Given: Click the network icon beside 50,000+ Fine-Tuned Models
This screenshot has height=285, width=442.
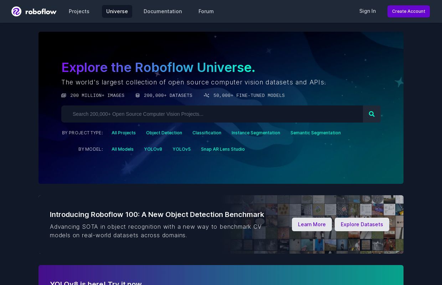Looking at the screenshot, I should click(207, 95).
